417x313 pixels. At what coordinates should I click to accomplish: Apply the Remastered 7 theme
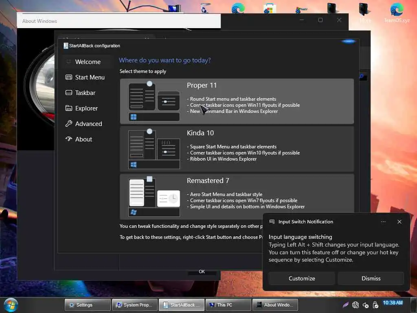[237, 196]
